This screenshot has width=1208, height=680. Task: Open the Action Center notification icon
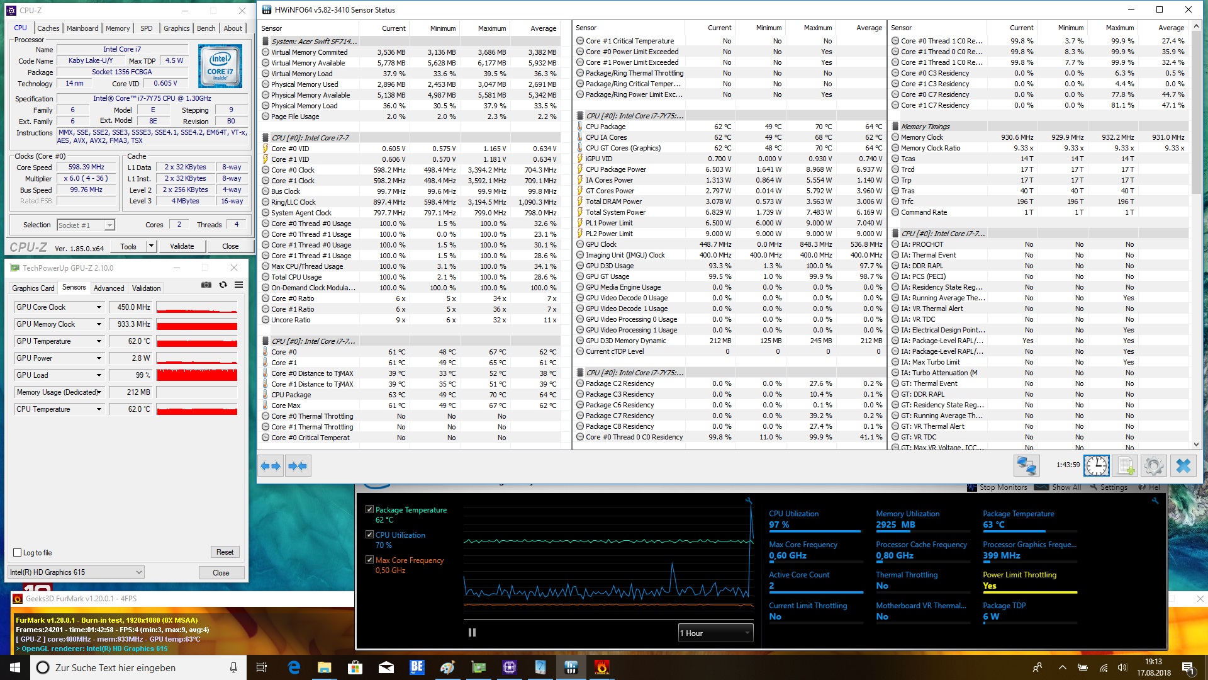pyautogui.click(x=1188, y=667)
